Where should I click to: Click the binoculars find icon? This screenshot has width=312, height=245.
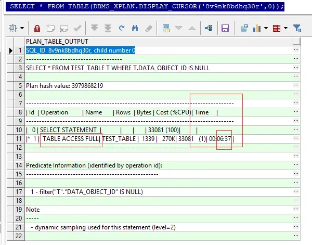(135, 28)
